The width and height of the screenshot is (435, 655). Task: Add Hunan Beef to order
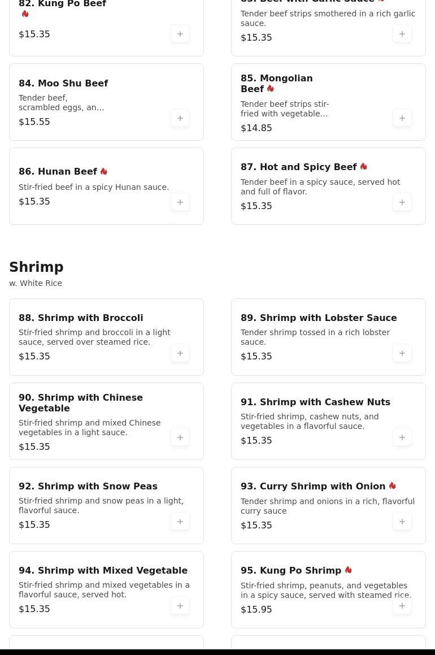180,202
